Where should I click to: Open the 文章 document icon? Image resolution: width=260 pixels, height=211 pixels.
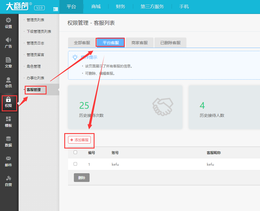tap(8, 60)
